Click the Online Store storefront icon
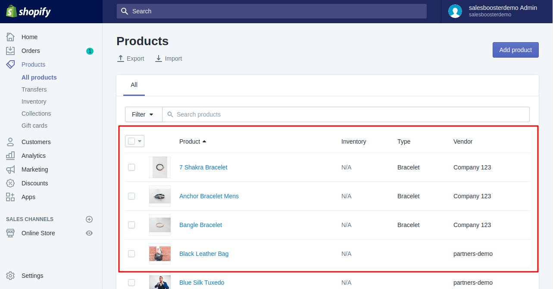This screenshot has width=553, height=289. point(10,233)
